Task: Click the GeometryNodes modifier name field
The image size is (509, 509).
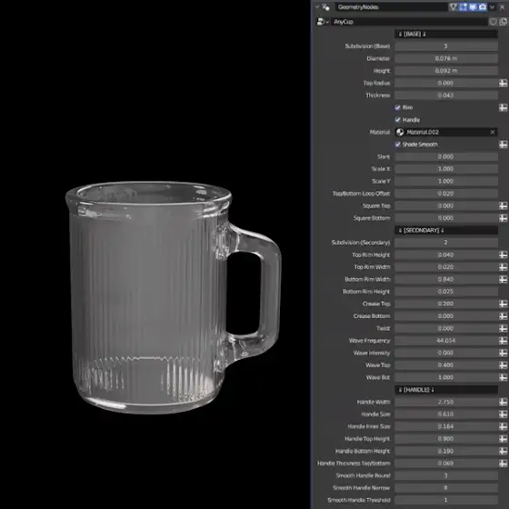Action: coord(392,7)
